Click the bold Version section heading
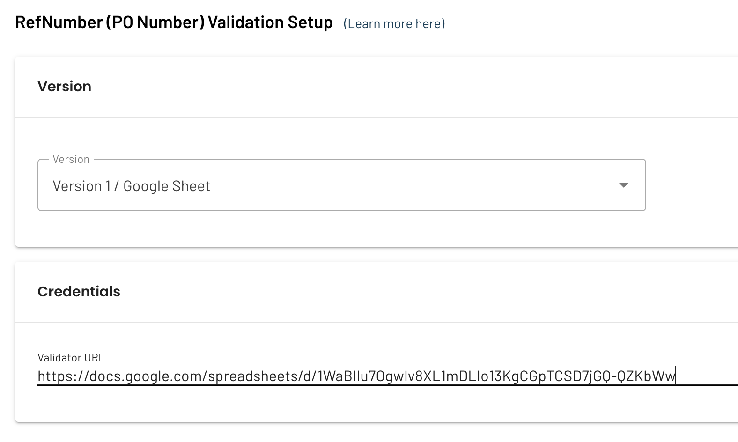Viewport: 738px width, 442px height. click(x=65, y=87)
